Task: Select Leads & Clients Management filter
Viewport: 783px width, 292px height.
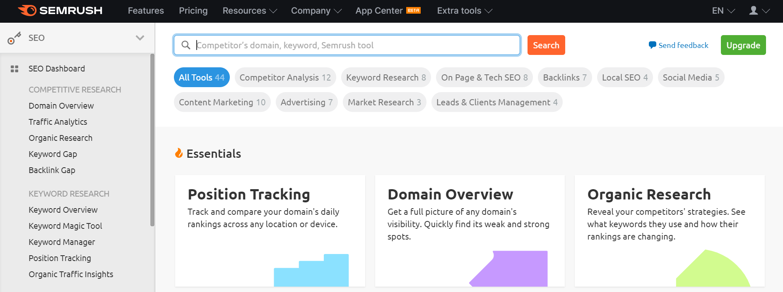Action: coord(497,102)
